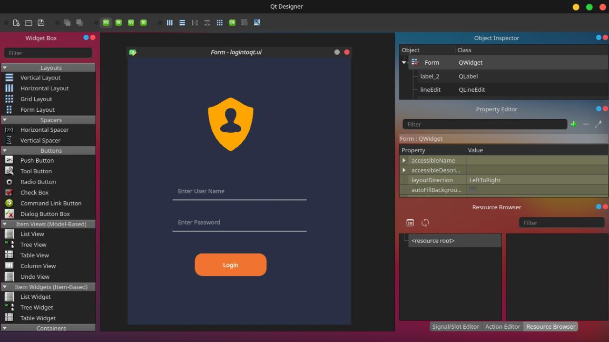Switch to the Signal/Slot Editor tab
Image resolution: width=609 pixels, height=342 pixels.
[455, 326]
